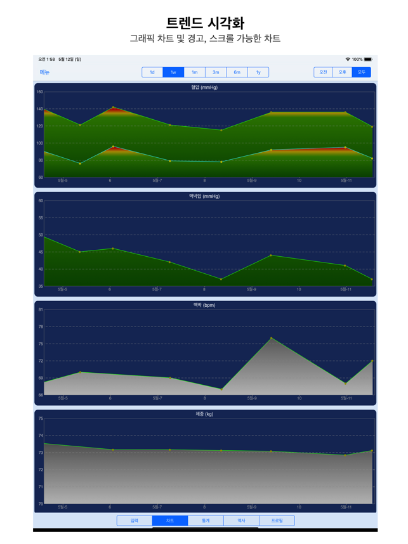Screen dimensions: 408x544
Task: Choose the 3m time range
Action: (216, 72)
